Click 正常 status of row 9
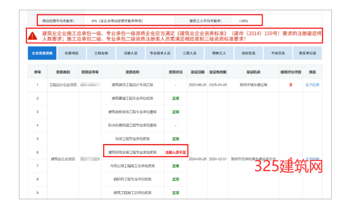The width and height of the screenshot is (355, 209). click(x=176, y=193)
